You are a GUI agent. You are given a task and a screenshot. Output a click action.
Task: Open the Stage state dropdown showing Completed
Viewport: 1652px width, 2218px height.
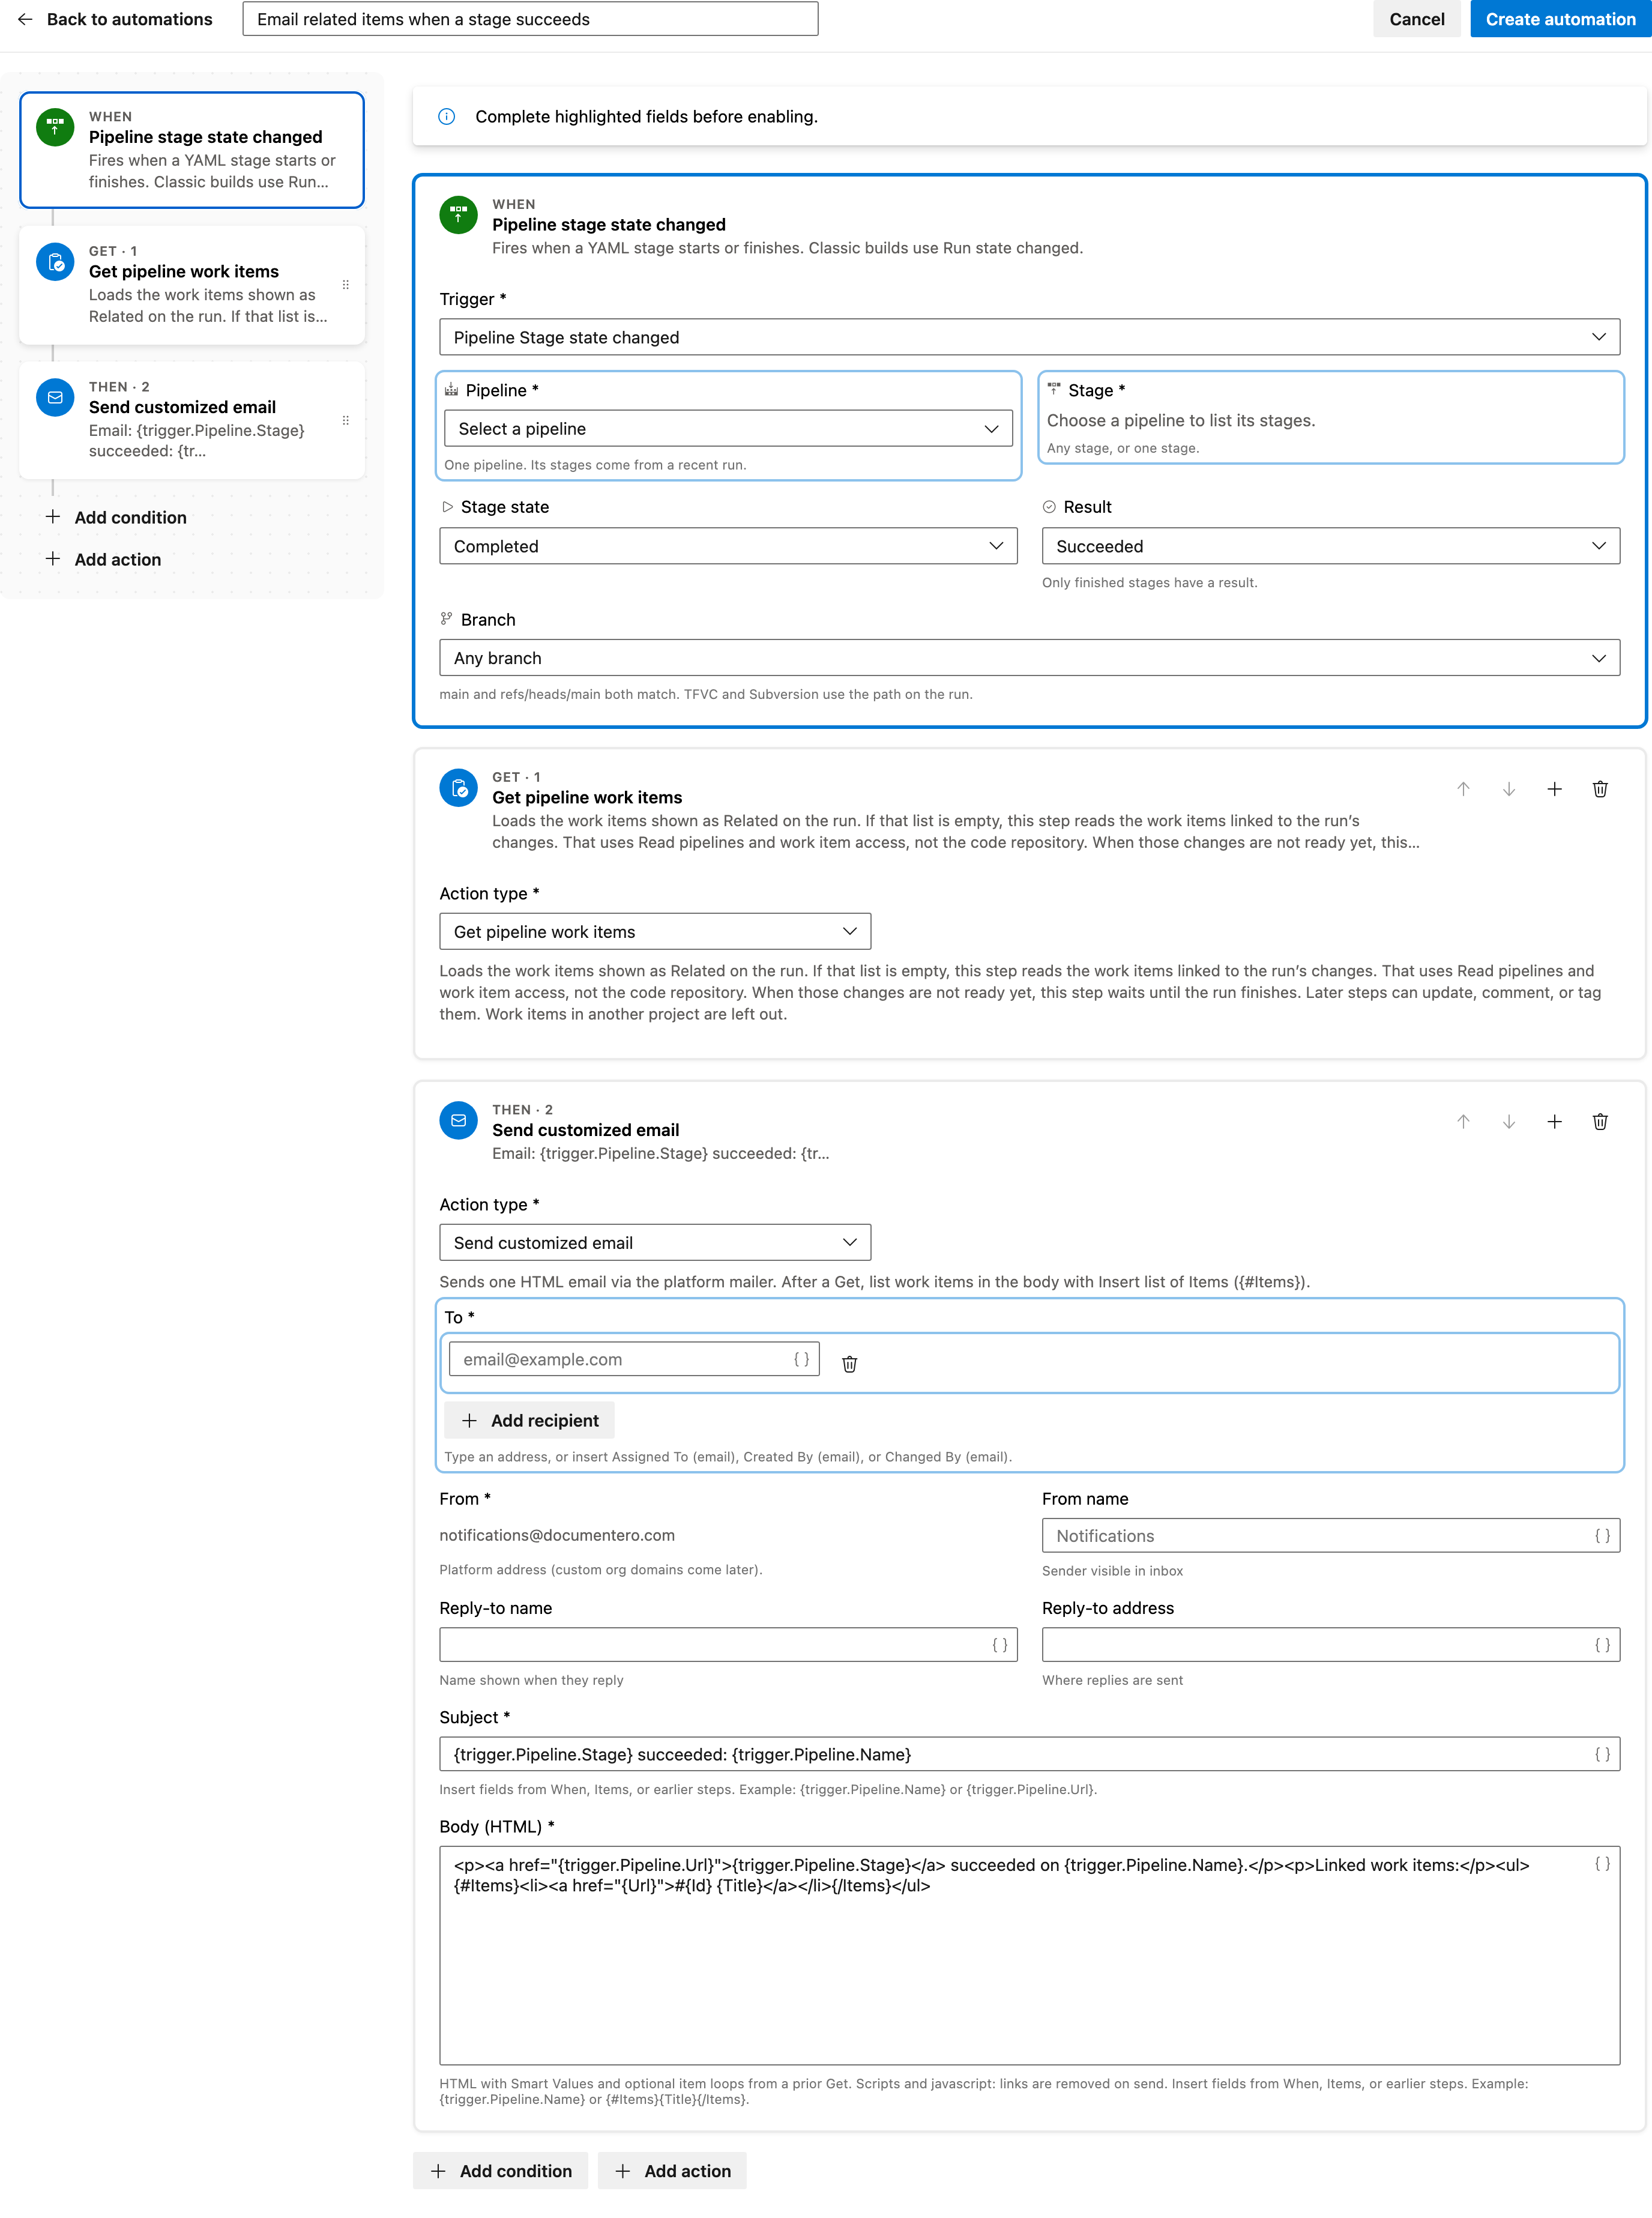pyautogui.click(x=728, y=546)
